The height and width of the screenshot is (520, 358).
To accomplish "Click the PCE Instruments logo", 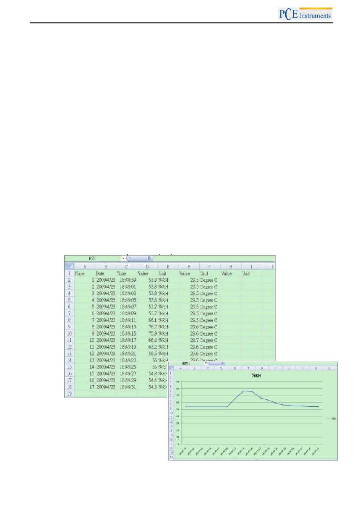I will coord(305,14).
